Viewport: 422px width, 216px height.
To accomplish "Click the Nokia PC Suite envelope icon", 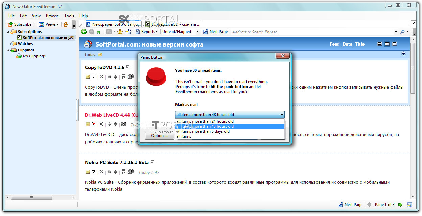I will point(88,172).
